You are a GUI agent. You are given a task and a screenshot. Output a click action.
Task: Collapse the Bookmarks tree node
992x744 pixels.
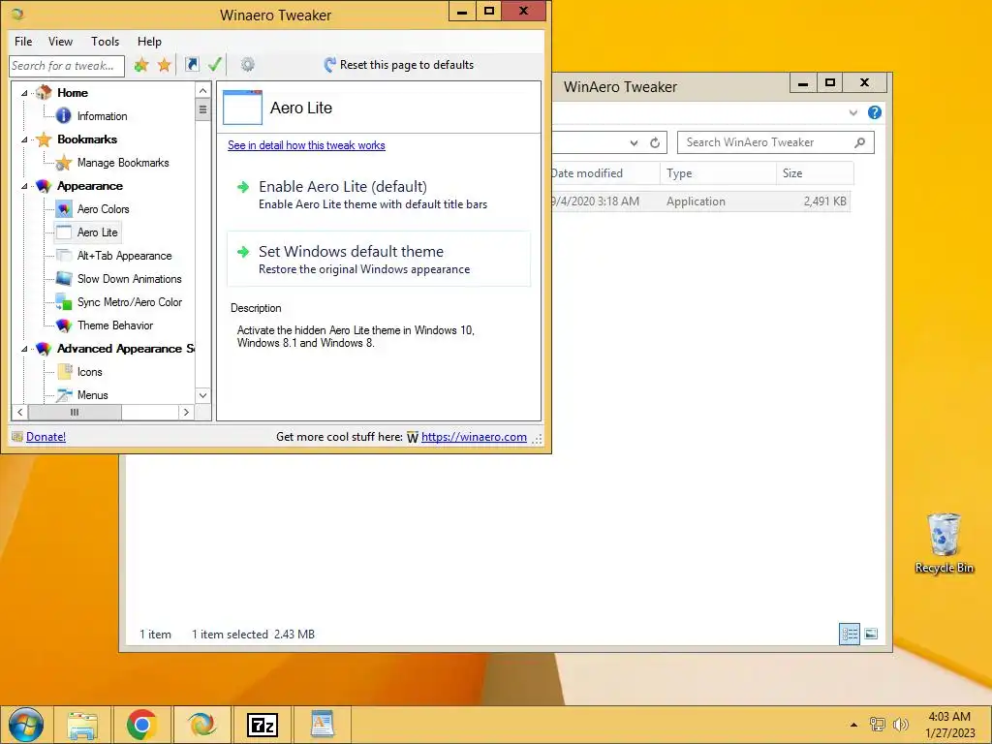pos(24,139)
